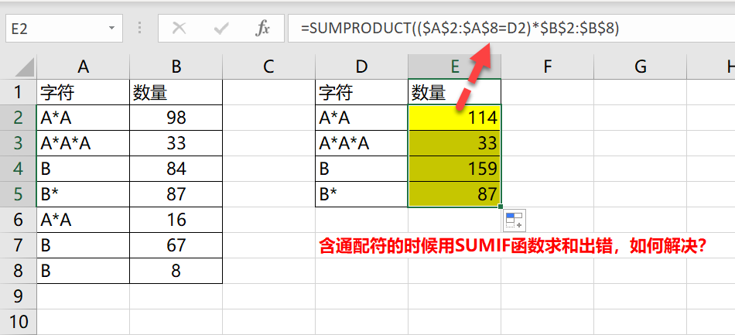Select cell A3 with A*A*A

(83, 143)
